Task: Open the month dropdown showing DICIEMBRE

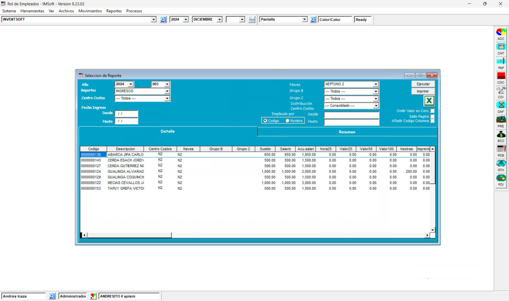Action: pyautogui.click(x=219, y=19)
